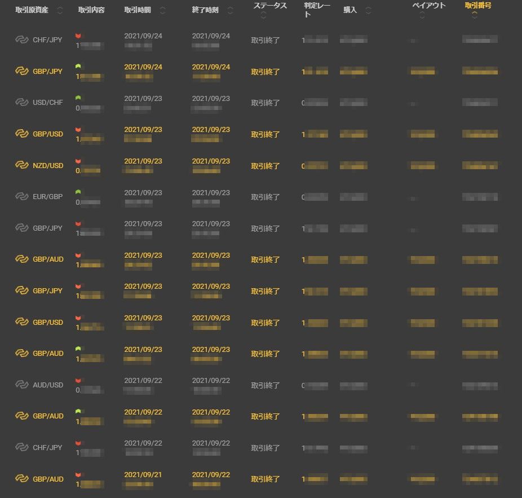Click the chain-link icon beside AUD/USD
This screenshot has height=498, width=522.
pos(21,385)
